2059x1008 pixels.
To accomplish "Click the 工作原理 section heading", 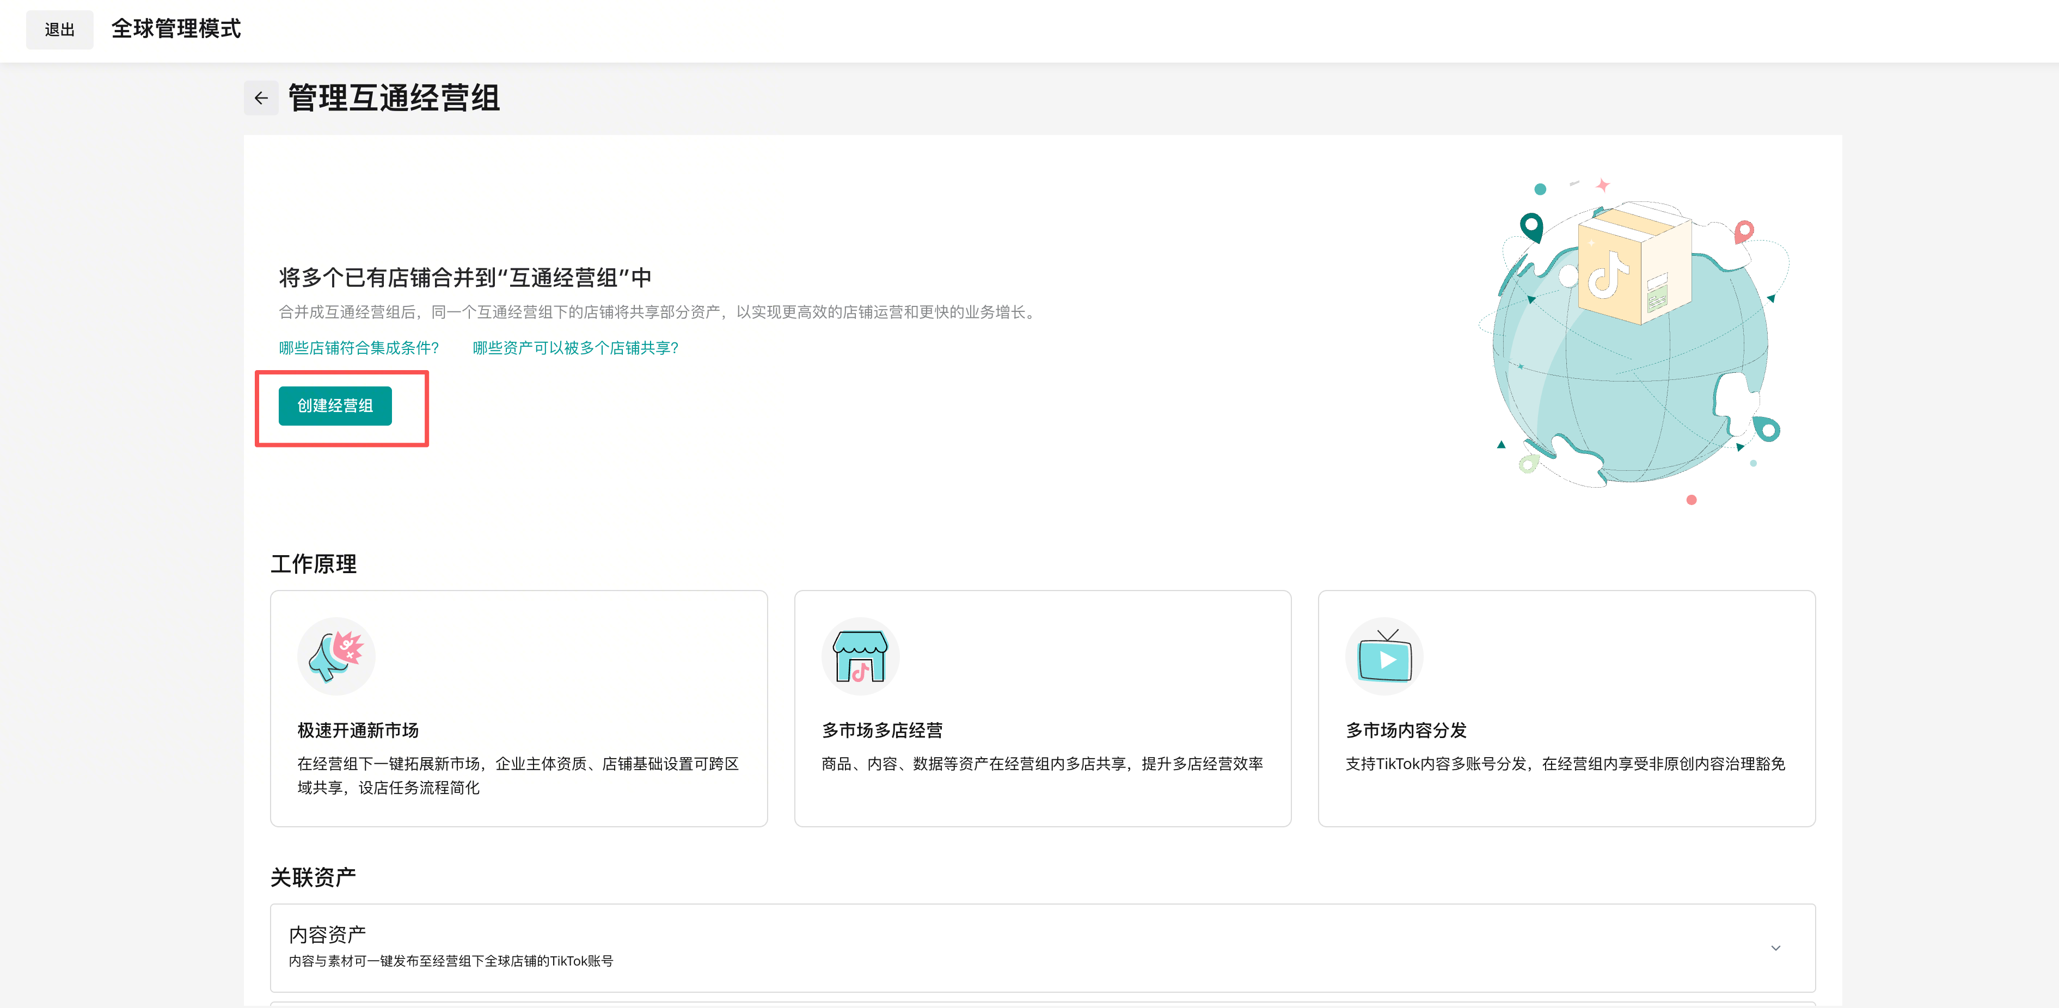I will click(x=314, y=563).
